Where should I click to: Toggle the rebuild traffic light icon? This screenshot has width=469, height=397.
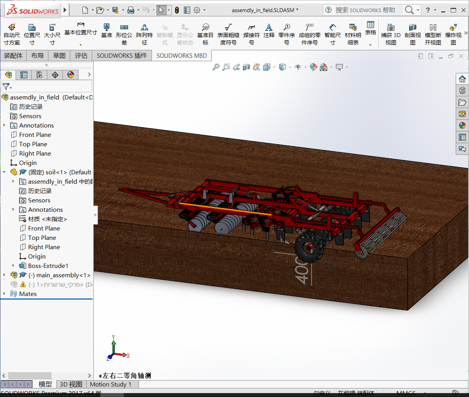(x=177, y=10)
